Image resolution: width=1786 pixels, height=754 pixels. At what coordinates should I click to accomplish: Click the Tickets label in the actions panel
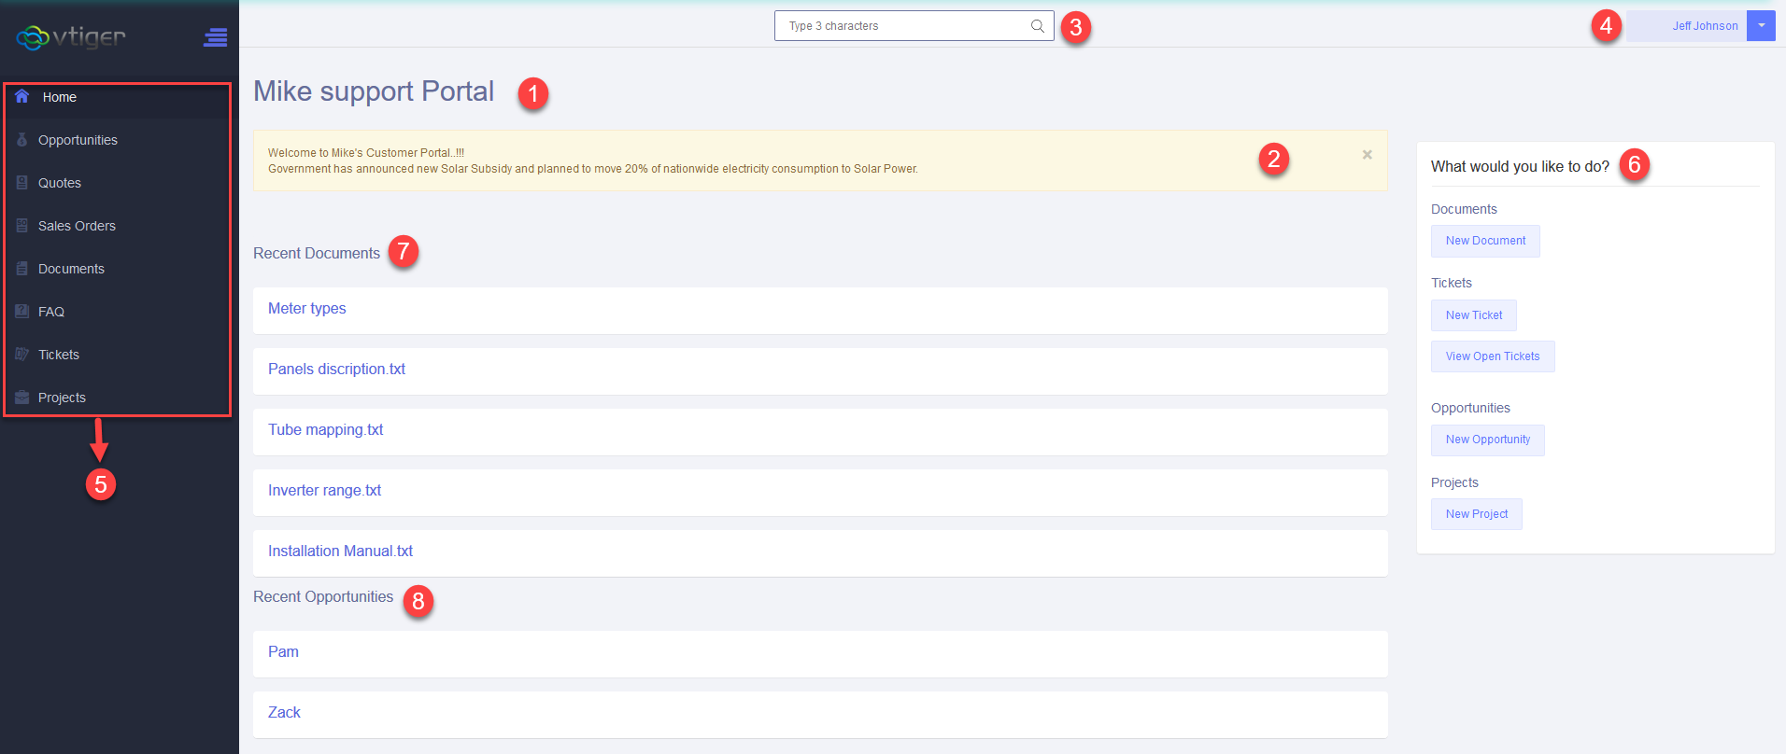(1451, 283)
